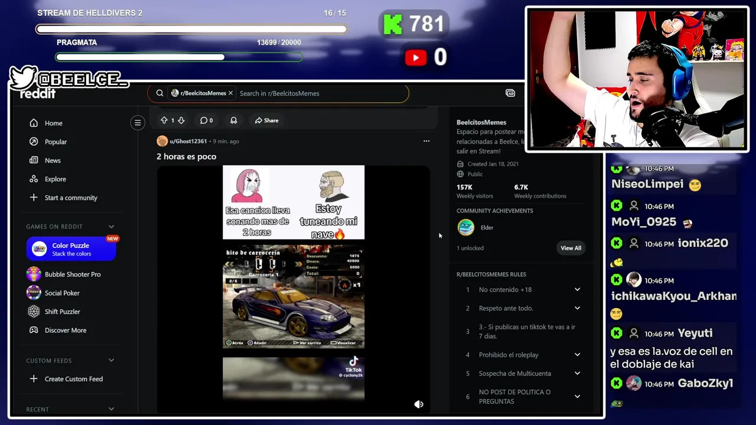Image resolution: width=756 pixels, height=425 pixels.
Task: Open the u/Ghost12361 profile link
Action: [188, 141]
